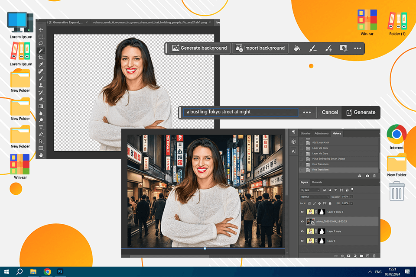The image size is (416, 277).
Task: Create new adjustment layer half-circle icon
Action: click(355, 256)
